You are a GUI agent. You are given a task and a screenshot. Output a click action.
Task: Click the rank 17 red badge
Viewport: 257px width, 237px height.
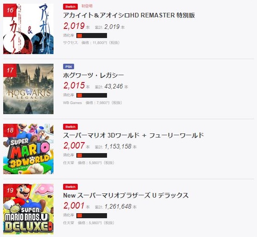10,70
